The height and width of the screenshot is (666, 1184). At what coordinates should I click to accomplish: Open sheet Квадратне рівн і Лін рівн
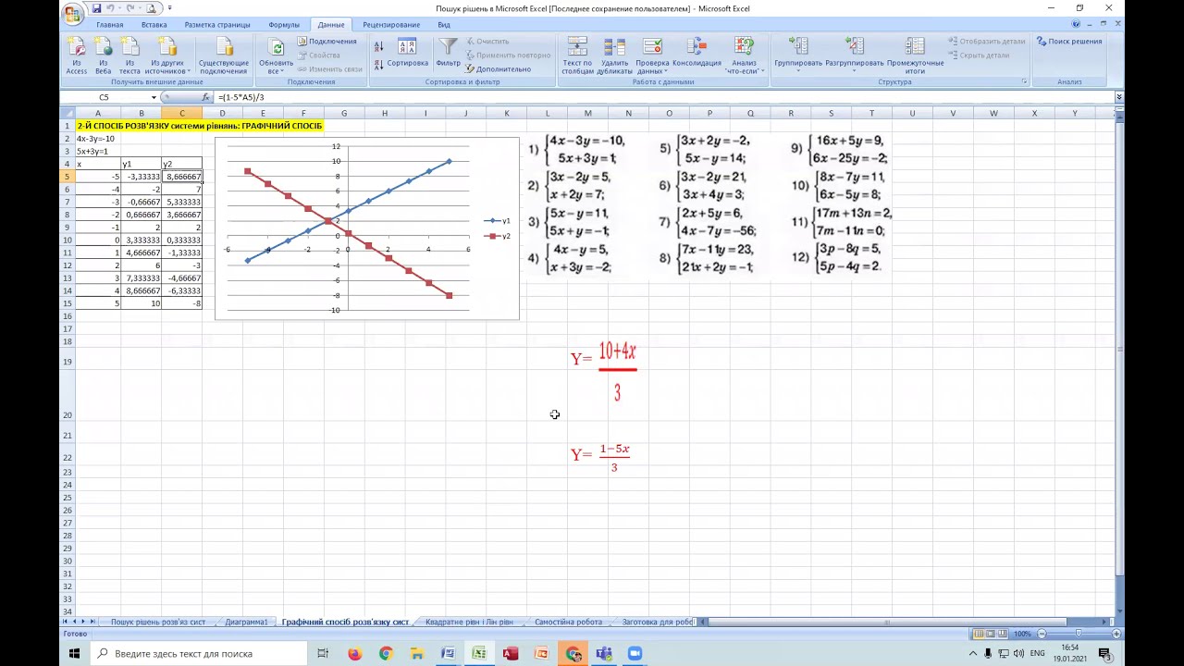click(469, 623)
